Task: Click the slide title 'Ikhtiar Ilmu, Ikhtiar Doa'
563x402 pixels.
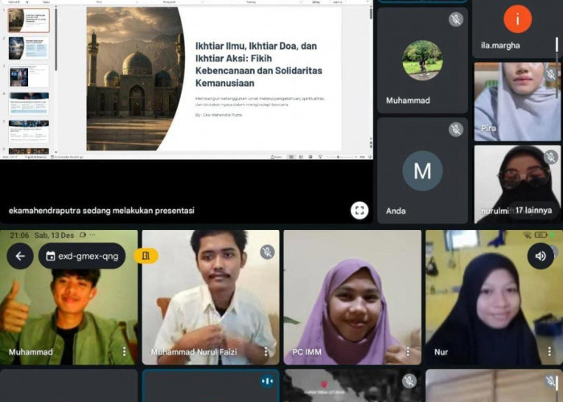Action: 258,64
